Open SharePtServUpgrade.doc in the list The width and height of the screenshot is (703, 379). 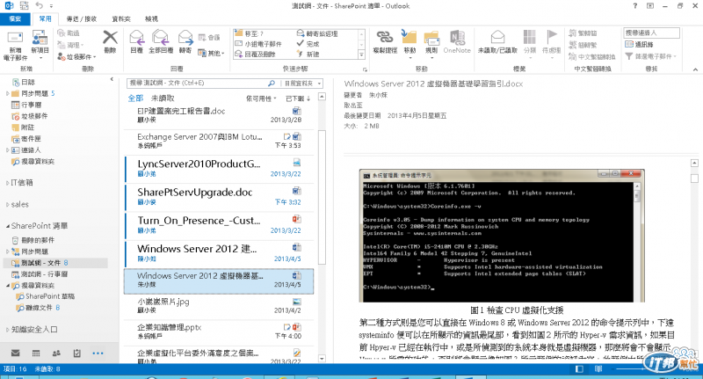point(219,196)
